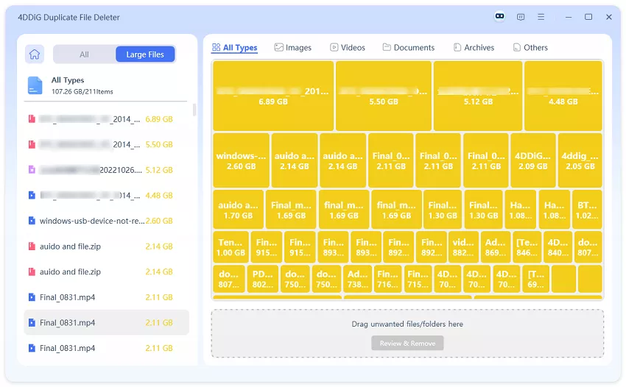Select the [T... 69 treemap block

(535, 279)
